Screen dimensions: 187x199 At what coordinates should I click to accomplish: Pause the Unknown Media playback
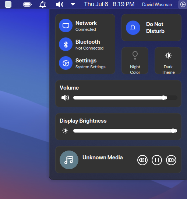(157, 160)
